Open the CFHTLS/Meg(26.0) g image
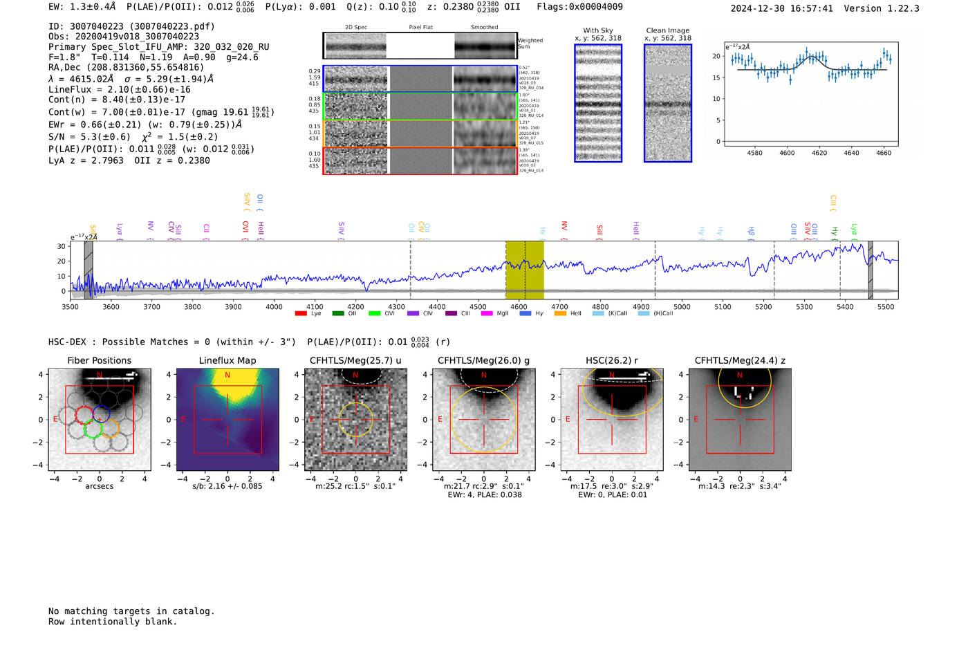Screen dimensions: 968x659 tap(483, 420)
